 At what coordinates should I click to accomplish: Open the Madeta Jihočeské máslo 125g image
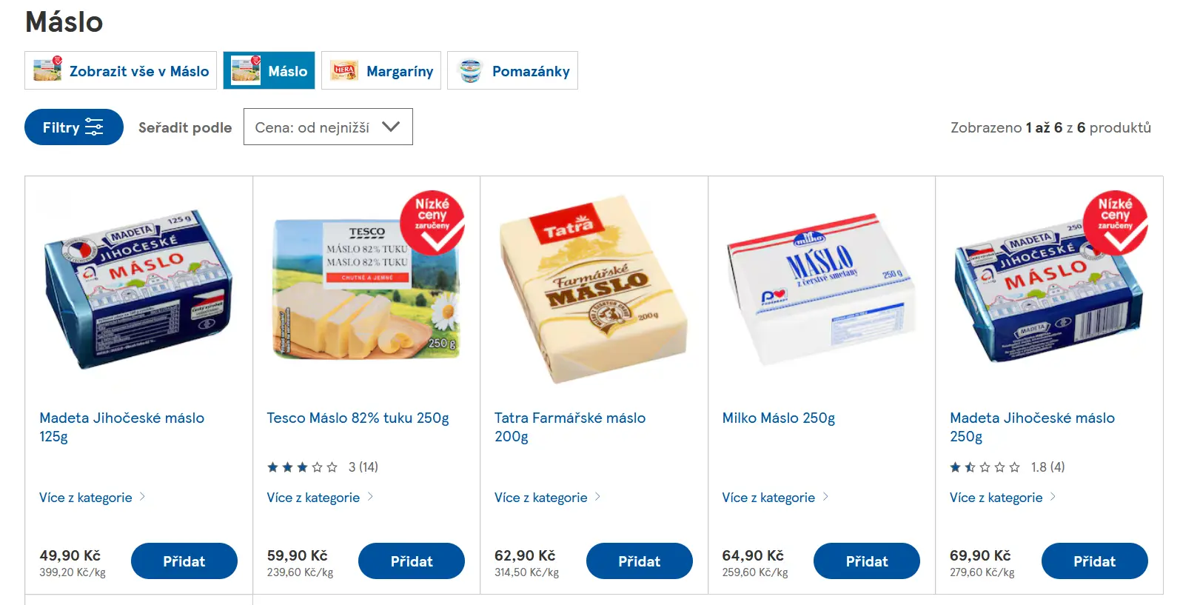[x=138, y=289]
